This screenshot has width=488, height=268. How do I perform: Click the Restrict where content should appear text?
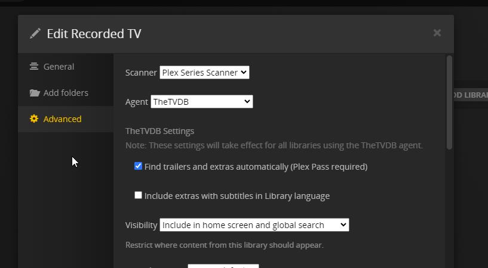(x=225, y=245)
